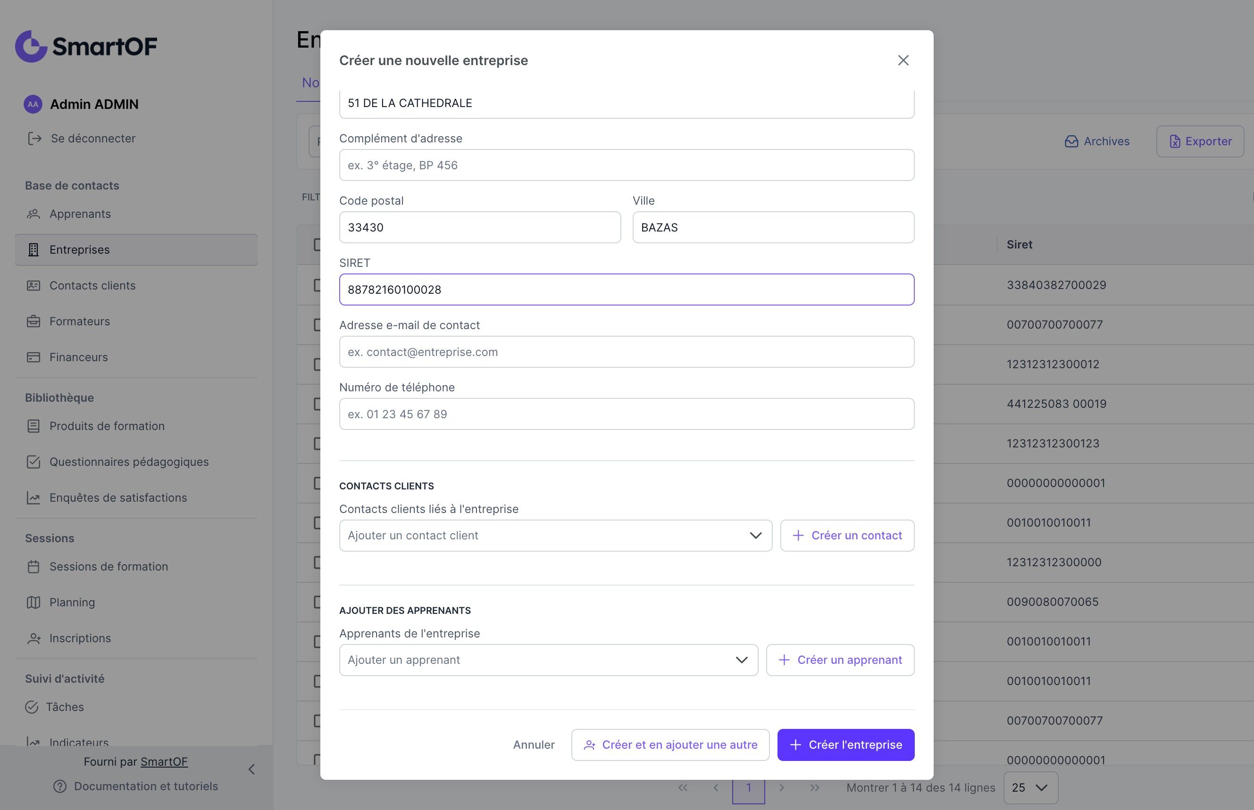Click the Se déconnecter logout icon
Viewport: 1254px width, 810px height.
coord(35,138)
